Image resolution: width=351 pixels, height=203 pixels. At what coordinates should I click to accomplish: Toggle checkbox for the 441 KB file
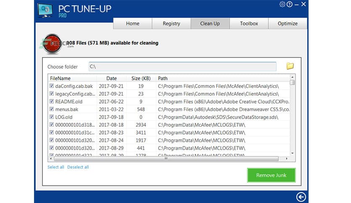52,148
